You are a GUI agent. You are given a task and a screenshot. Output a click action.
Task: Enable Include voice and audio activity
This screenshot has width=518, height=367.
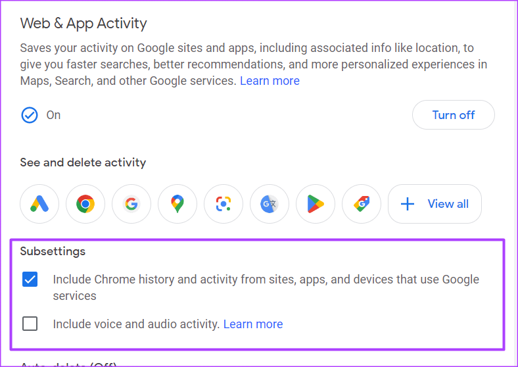coord(30,324)
